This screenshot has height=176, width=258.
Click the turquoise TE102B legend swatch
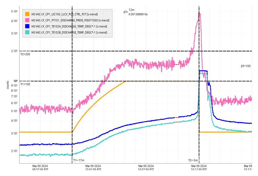pos(27,32)
